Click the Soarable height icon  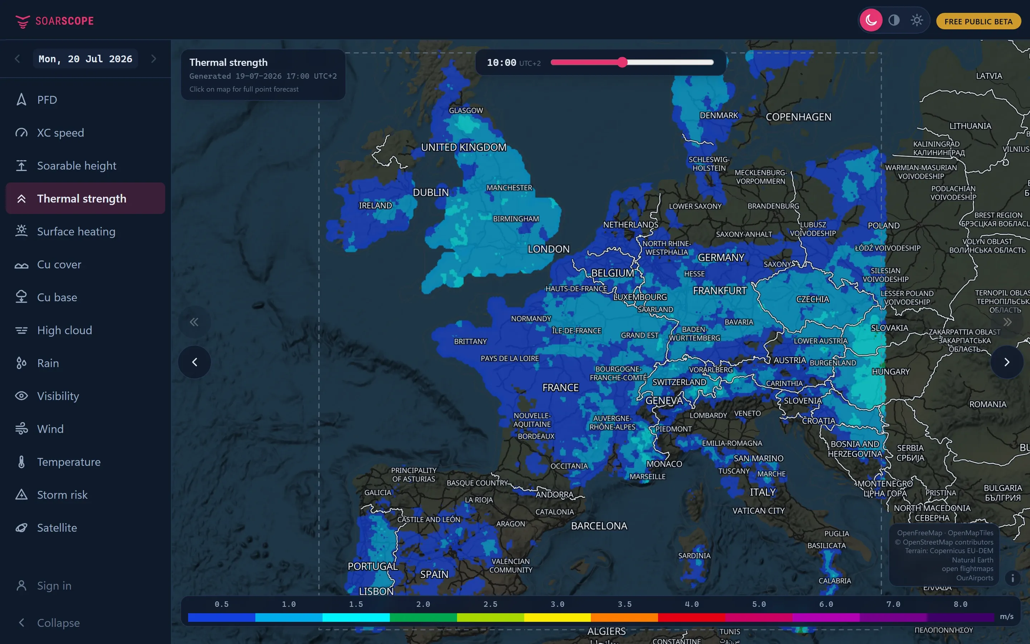21,165
